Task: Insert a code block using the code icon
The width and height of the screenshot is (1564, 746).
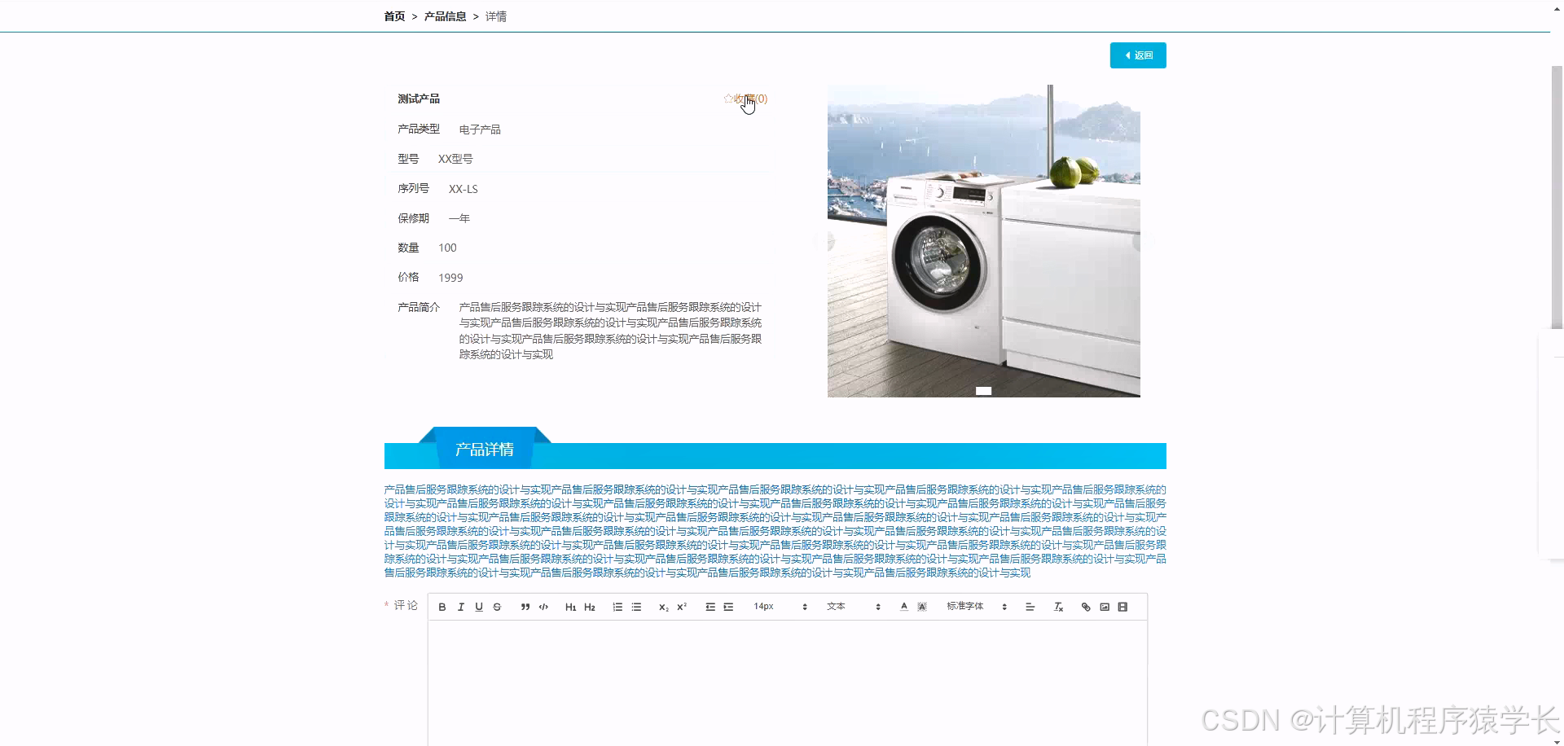Action: 543,607
